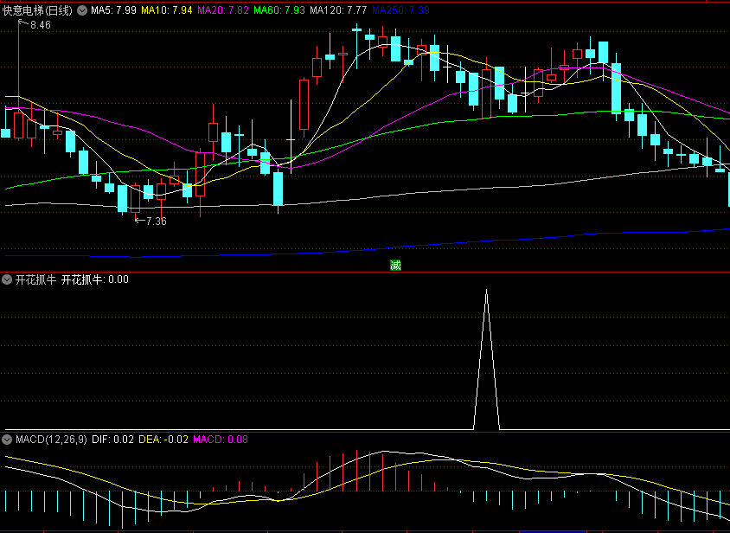Click the MA120: 7.77 label

[338, 10]
